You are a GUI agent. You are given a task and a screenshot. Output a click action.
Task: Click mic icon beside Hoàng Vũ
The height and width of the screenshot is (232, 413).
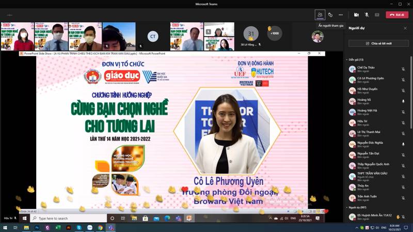coord(403,101)
